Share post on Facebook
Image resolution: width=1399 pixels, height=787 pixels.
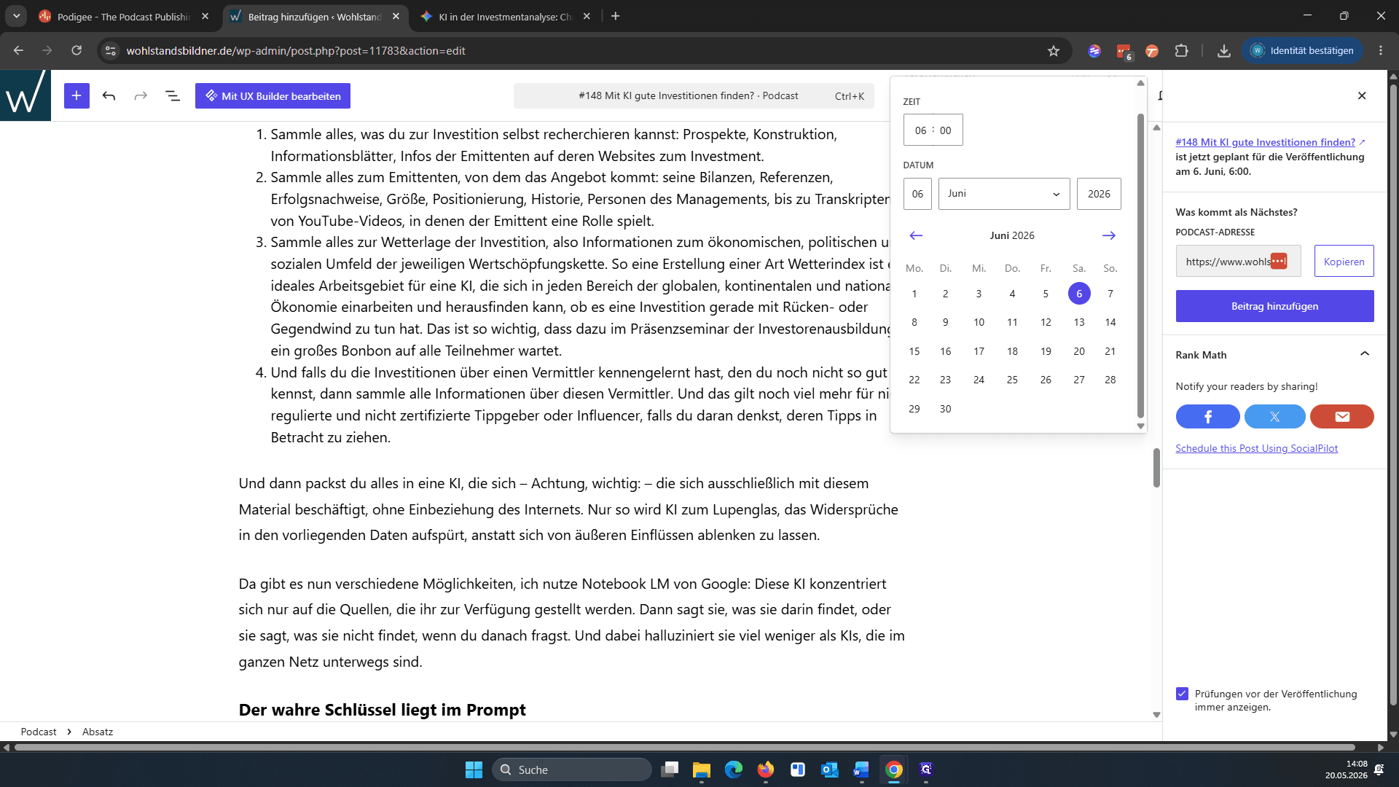[x=1207, y=417]
